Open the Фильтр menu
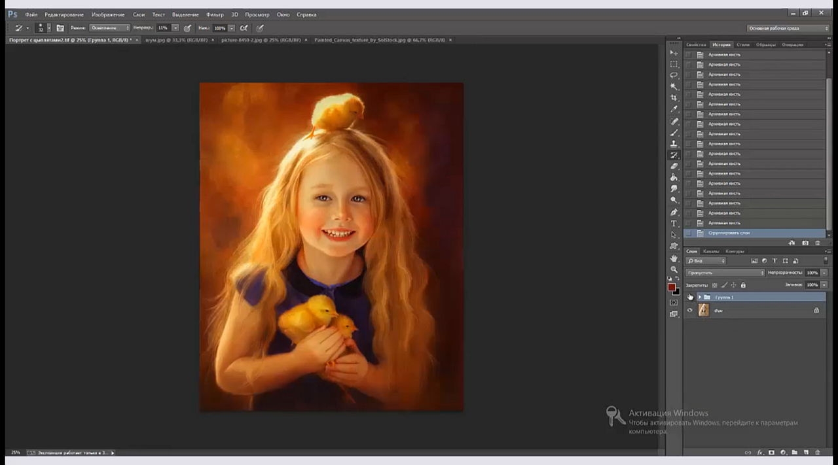This screenshot has height=465, width=838. [215, 14]
